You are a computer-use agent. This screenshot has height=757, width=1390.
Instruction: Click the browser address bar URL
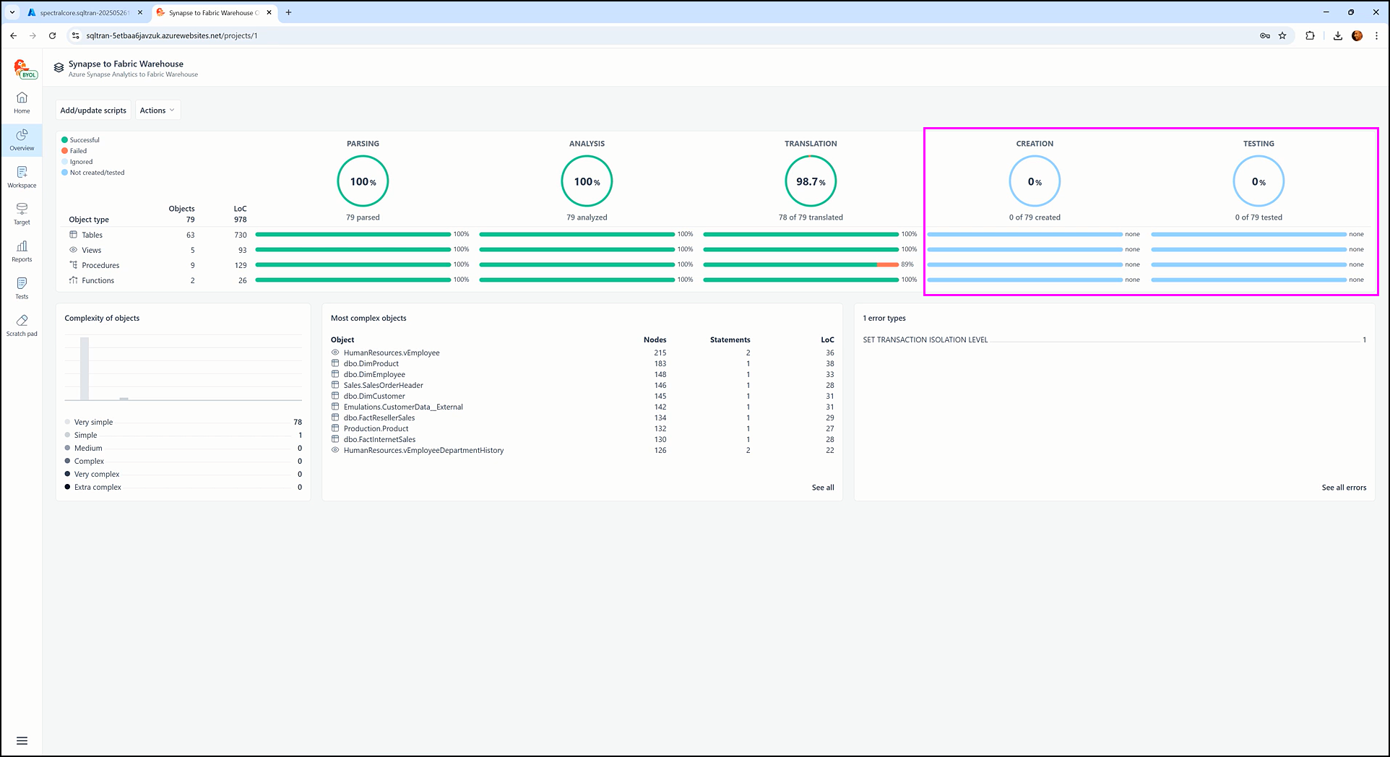(172, 35)
